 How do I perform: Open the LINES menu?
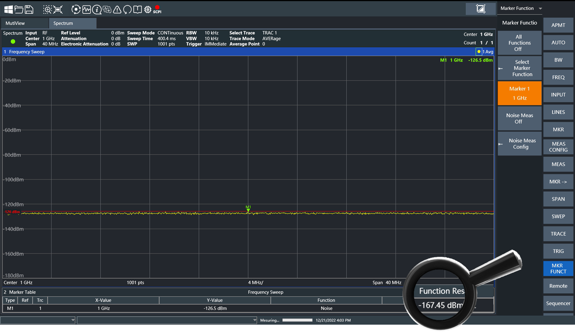[x=558, y=112]
